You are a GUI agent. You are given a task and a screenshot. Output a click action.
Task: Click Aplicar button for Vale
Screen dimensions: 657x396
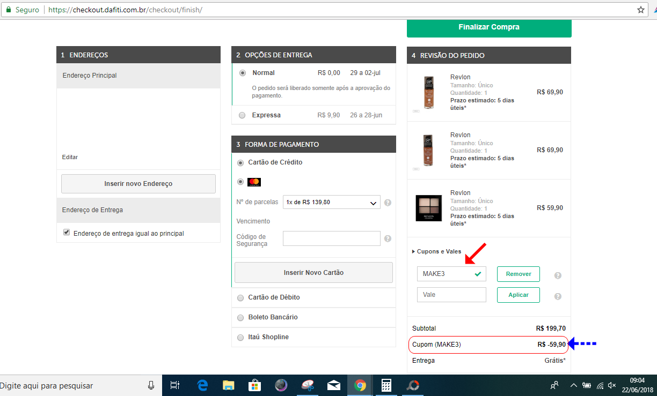pyautogui.click(x=519, y=295)
